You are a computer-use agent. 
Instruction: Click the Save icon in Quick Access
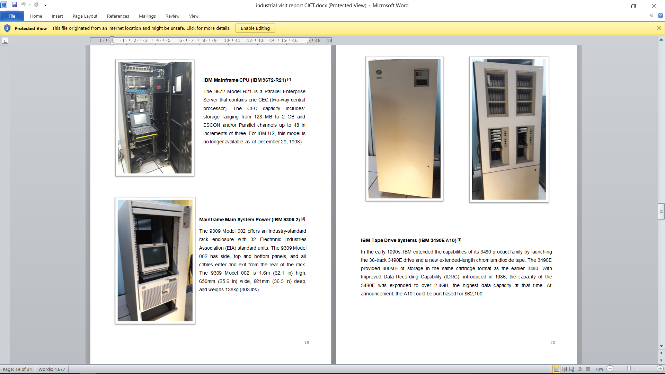tap(15, 5)
